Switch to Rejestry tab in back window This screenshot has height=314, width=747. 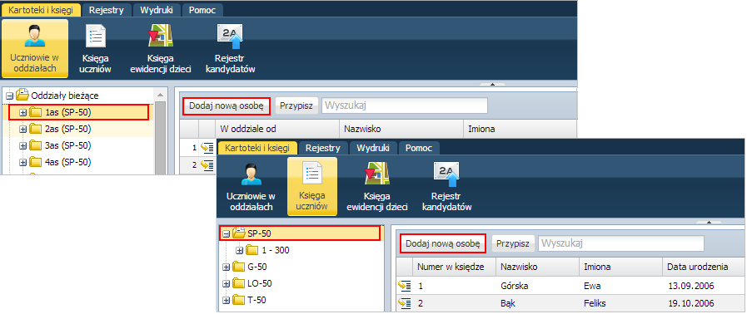click(107, 10)
